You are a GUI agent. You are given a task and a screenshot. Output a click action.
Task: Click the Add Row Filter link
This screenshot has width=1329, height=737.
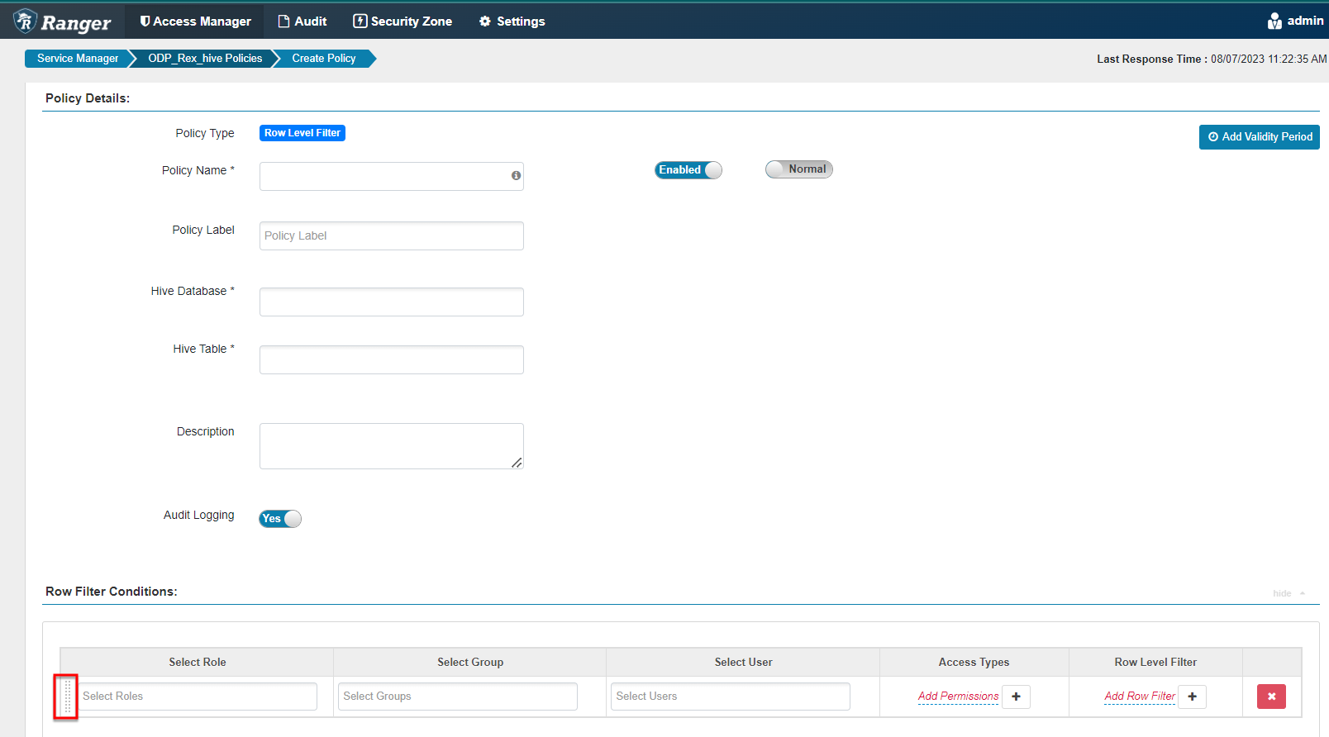[x=1140, y=697]
